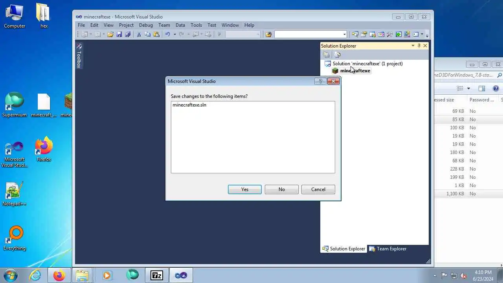Click the Add New Item toolbar icon

(x=97, y=35)
